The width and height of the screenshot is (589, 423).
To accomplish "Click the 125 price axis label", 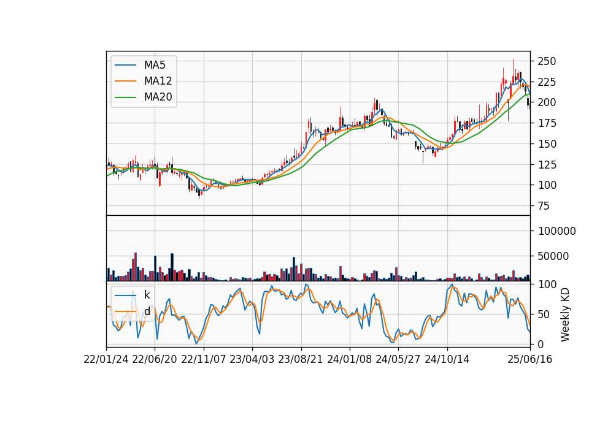I will coord(547,164).
